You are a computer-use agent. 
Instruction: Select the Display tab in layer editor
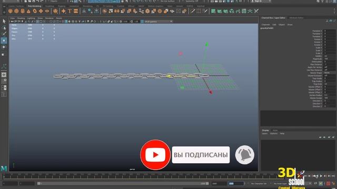265,130
